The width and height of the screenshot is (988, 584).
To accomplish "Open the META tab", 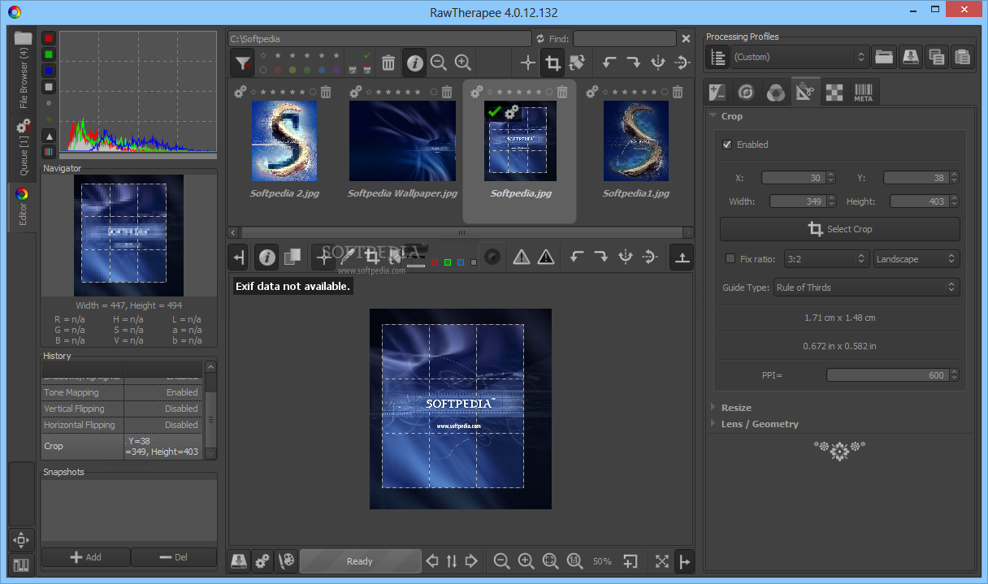I will tap(863, 93).
